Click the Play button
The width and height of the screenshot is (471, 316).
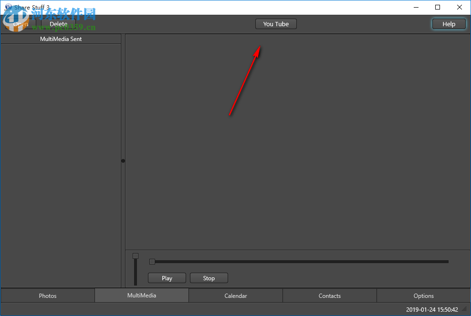(x=167, y=278)
